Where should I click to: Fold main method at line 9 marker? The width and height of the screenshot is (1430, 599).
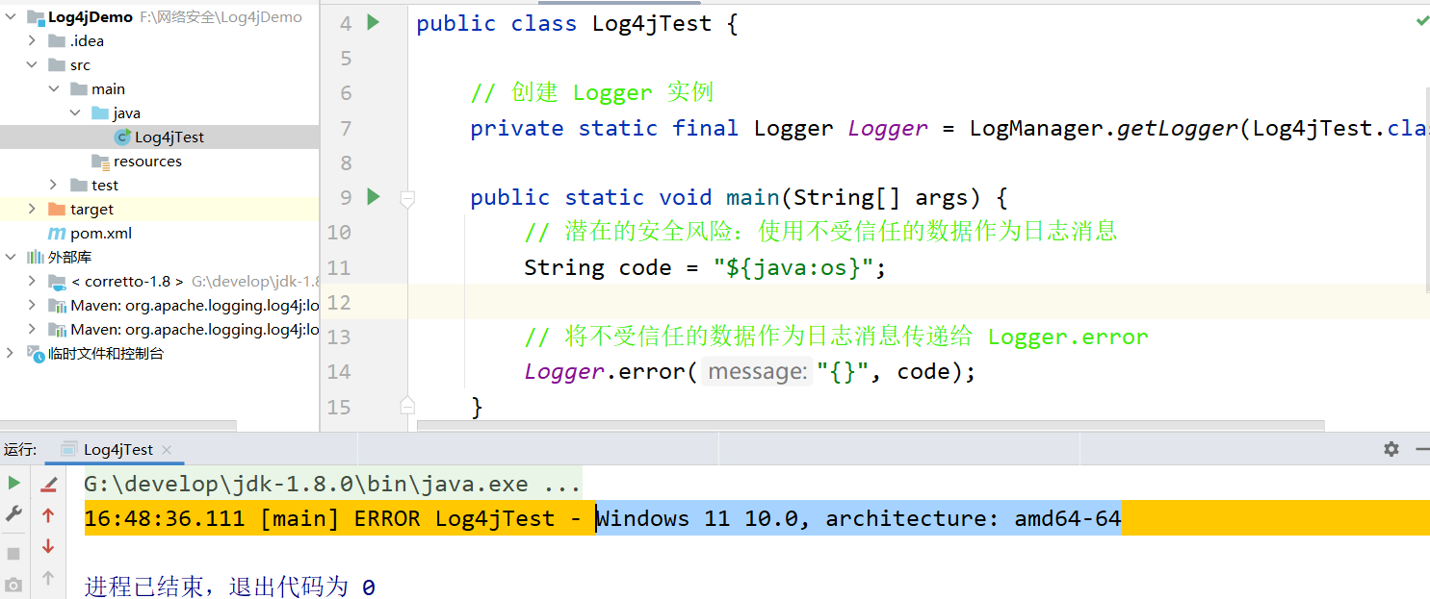407,199
